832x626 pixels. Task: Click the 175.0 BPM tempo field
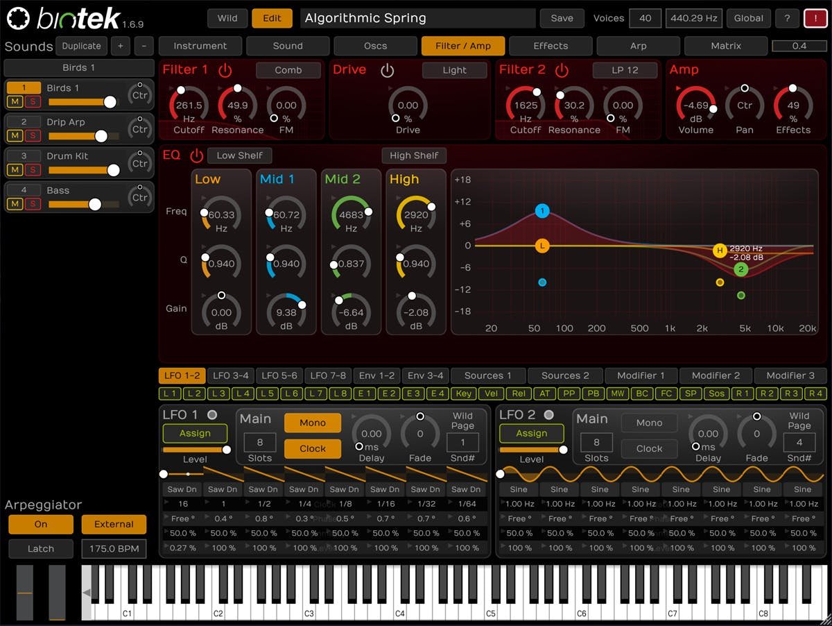tap(114, 549)
